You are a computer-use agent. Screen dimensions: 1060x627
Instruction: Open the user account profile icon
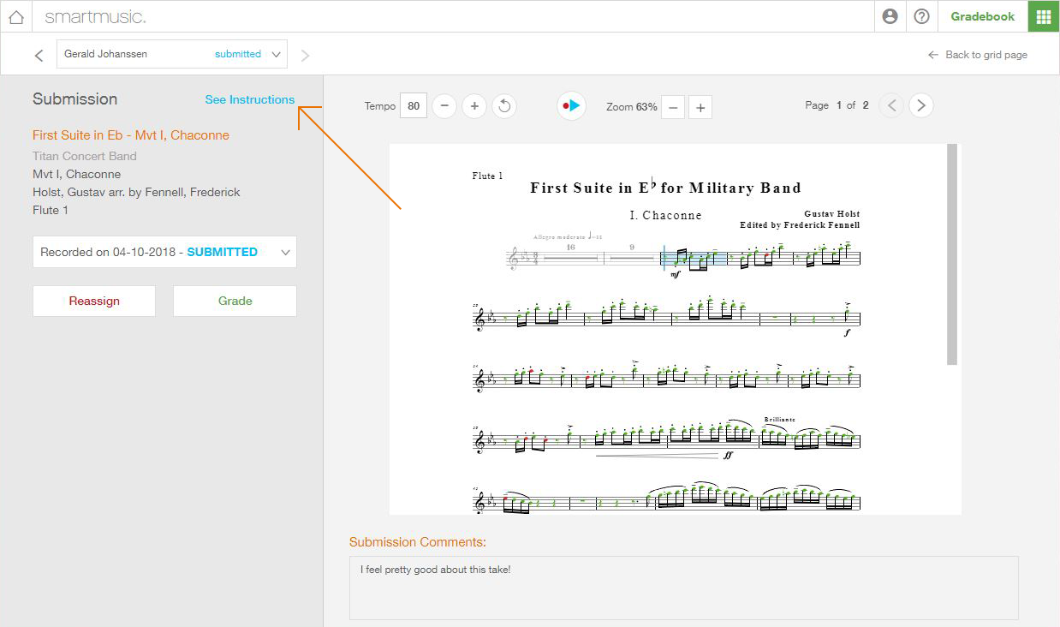(890, 16)
